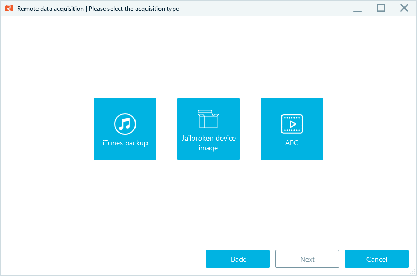Click the window resize grip in corner
The height and width of the screenshot is (276, 417).
[x=413, y=272]
